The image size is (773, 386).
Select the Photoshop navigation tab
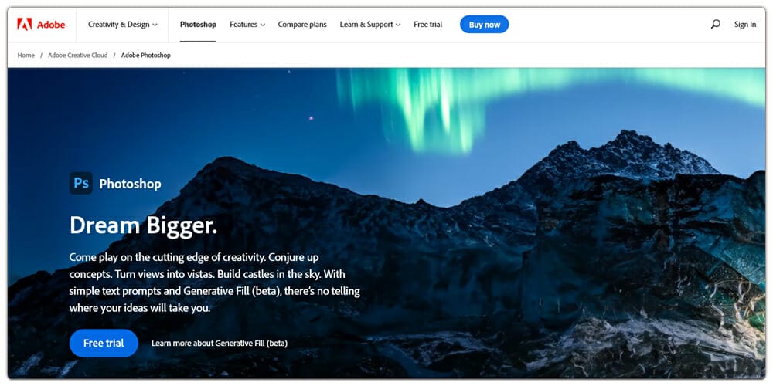tap(198, 24)
